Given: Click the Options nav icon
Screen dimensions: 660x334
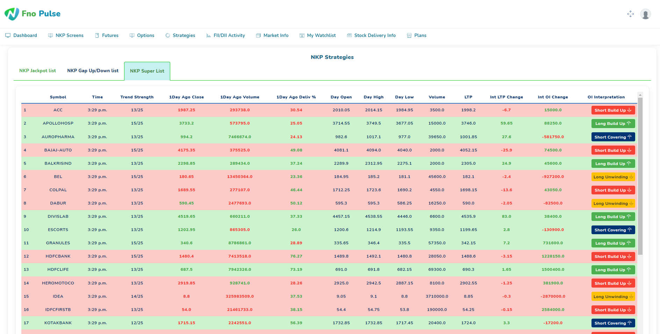Looking at the screenshot, I should (x=132, y=36).
